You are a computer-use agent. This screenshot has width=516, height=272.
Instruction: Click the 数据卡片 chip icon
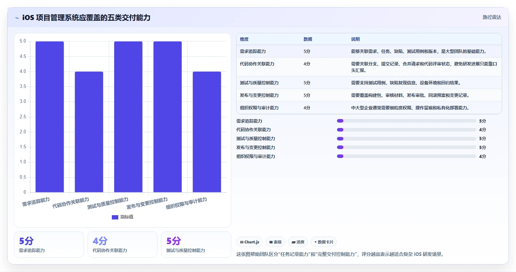click(316, 242)
